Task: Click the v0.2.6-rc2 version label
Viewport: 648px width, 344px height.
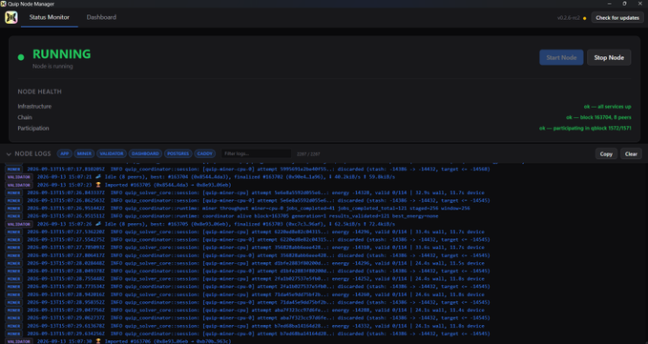Action: tap(569, 18)
